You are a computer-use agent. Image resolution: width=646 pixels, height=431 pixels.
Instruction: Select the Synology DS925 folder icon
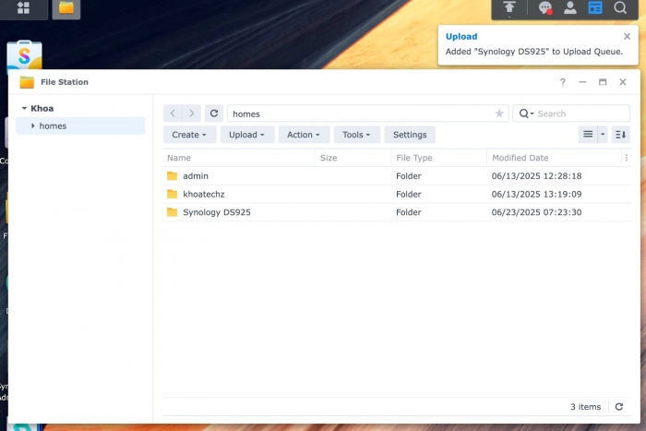coord(173,212)
